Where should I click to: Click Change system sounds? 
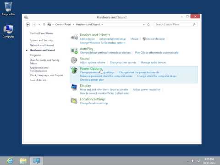(123, 62)
